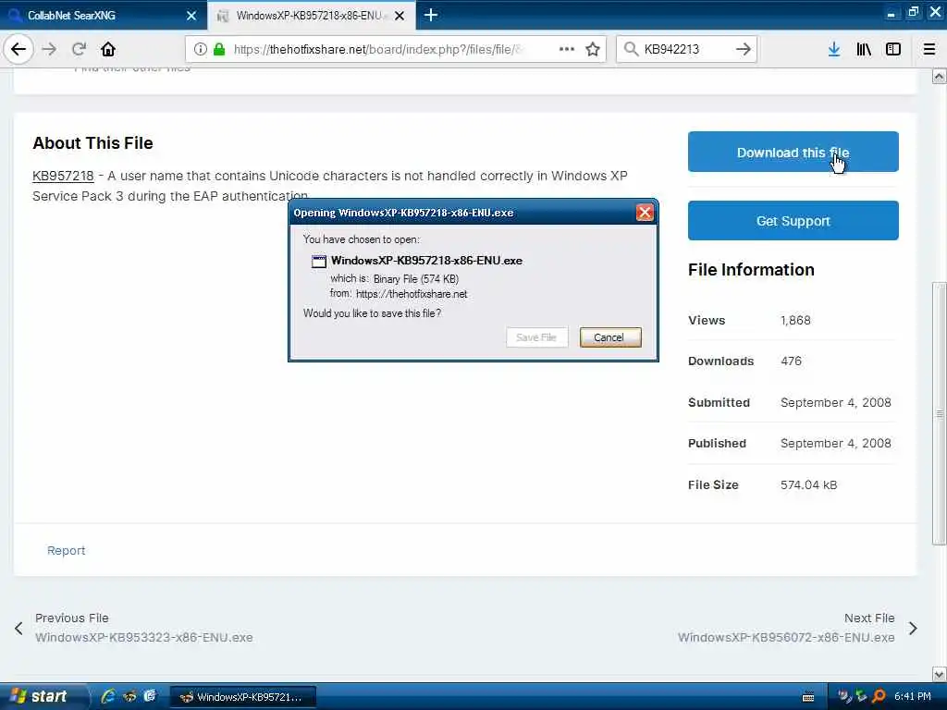Open the Firefox home page
Viewport: 947px width, 710px height.
(x=108, y=50)
